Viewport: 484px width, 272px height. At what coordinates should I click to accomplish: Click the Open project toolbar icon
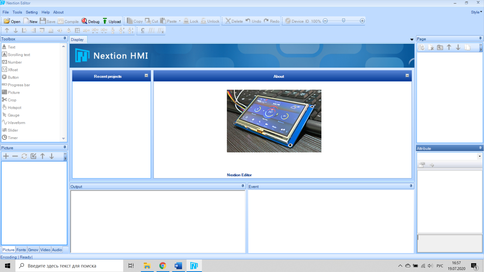12,21
